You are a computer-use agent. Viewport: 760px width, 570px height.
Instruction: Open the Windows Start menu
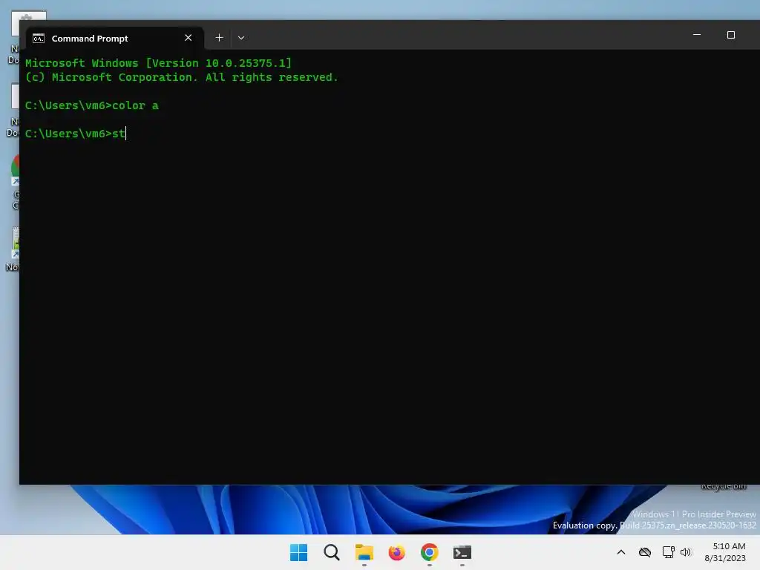[298, 552]
